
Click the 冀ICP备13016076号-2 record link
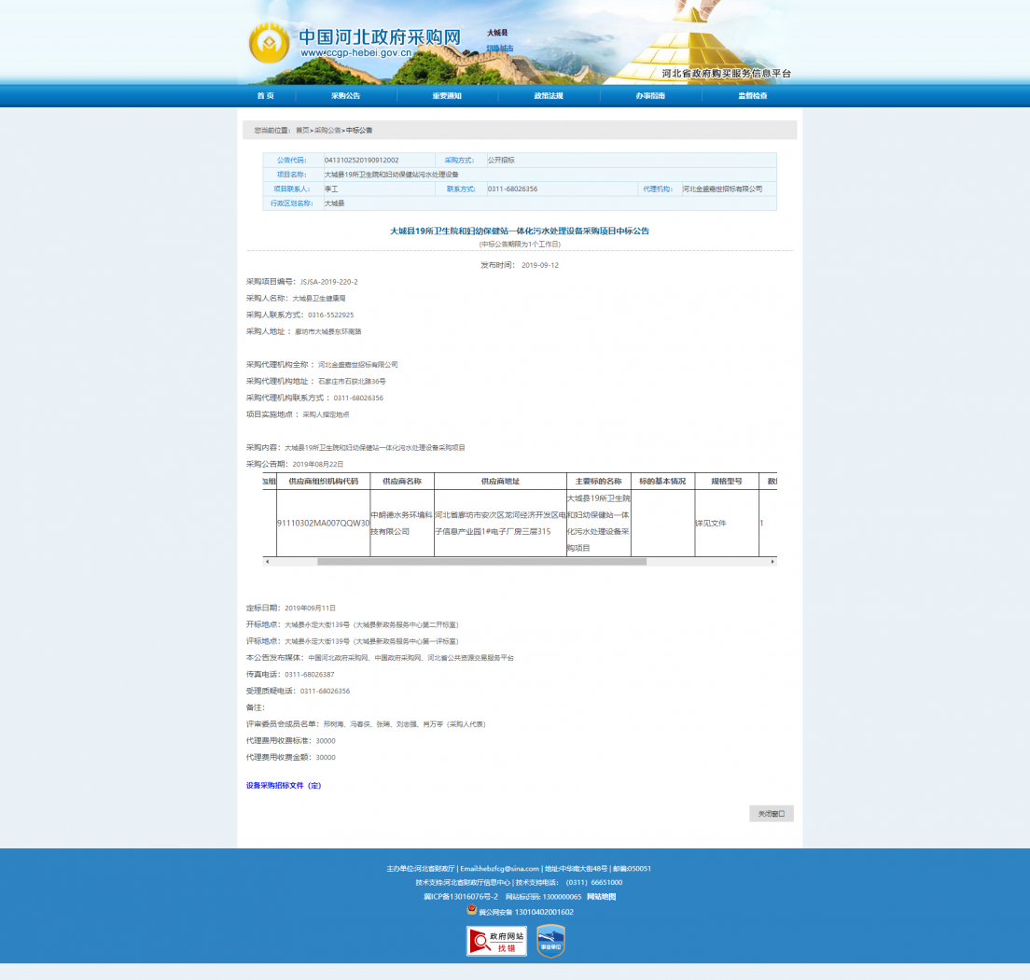(461, 897)
